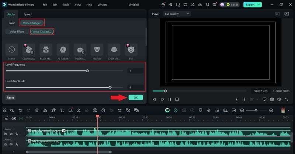Open the Tools menu
The height and width of the screenshot is (154, 295).
click(x=66, y=5)
